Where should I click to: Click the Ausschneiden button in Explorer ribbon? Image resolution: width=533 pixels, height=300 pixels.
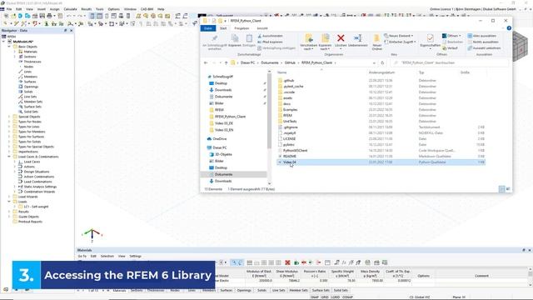[x=270, y=36]
